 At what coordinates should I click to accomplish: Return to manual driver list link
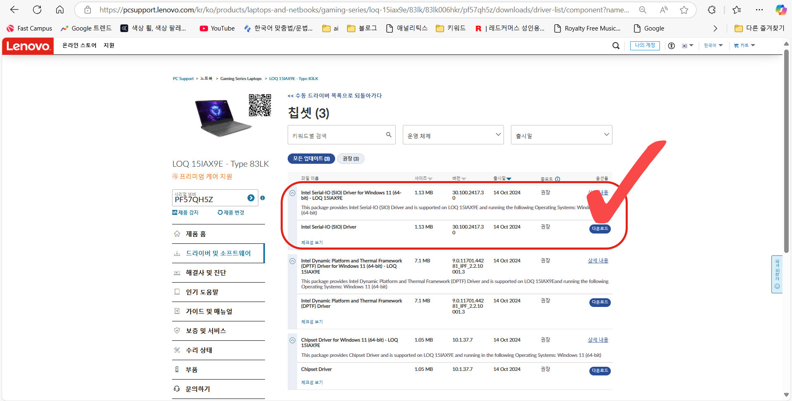coord(335,96)
